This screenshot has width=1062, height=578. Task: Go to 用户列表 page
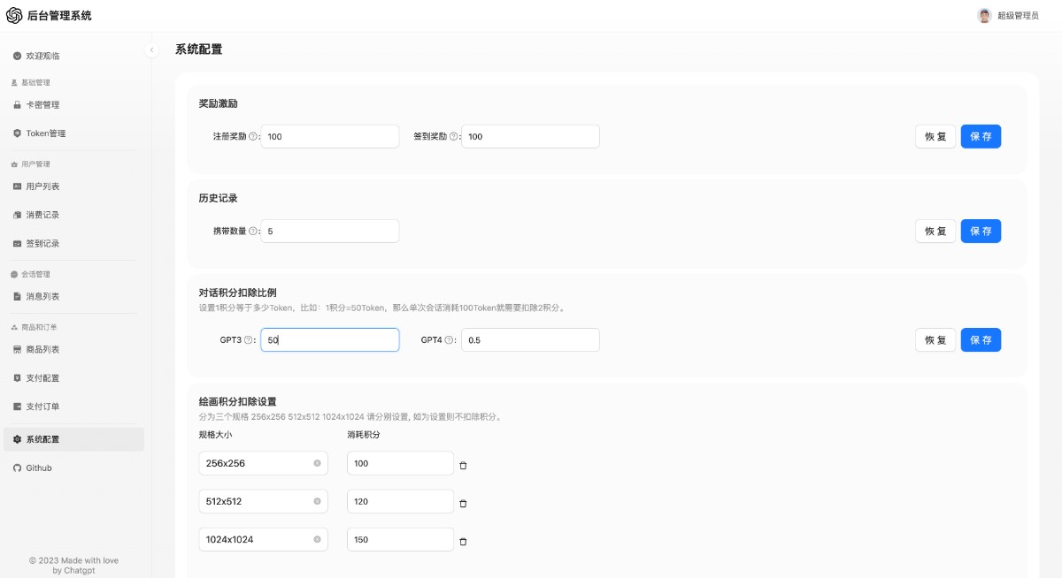tap(42, 186)
